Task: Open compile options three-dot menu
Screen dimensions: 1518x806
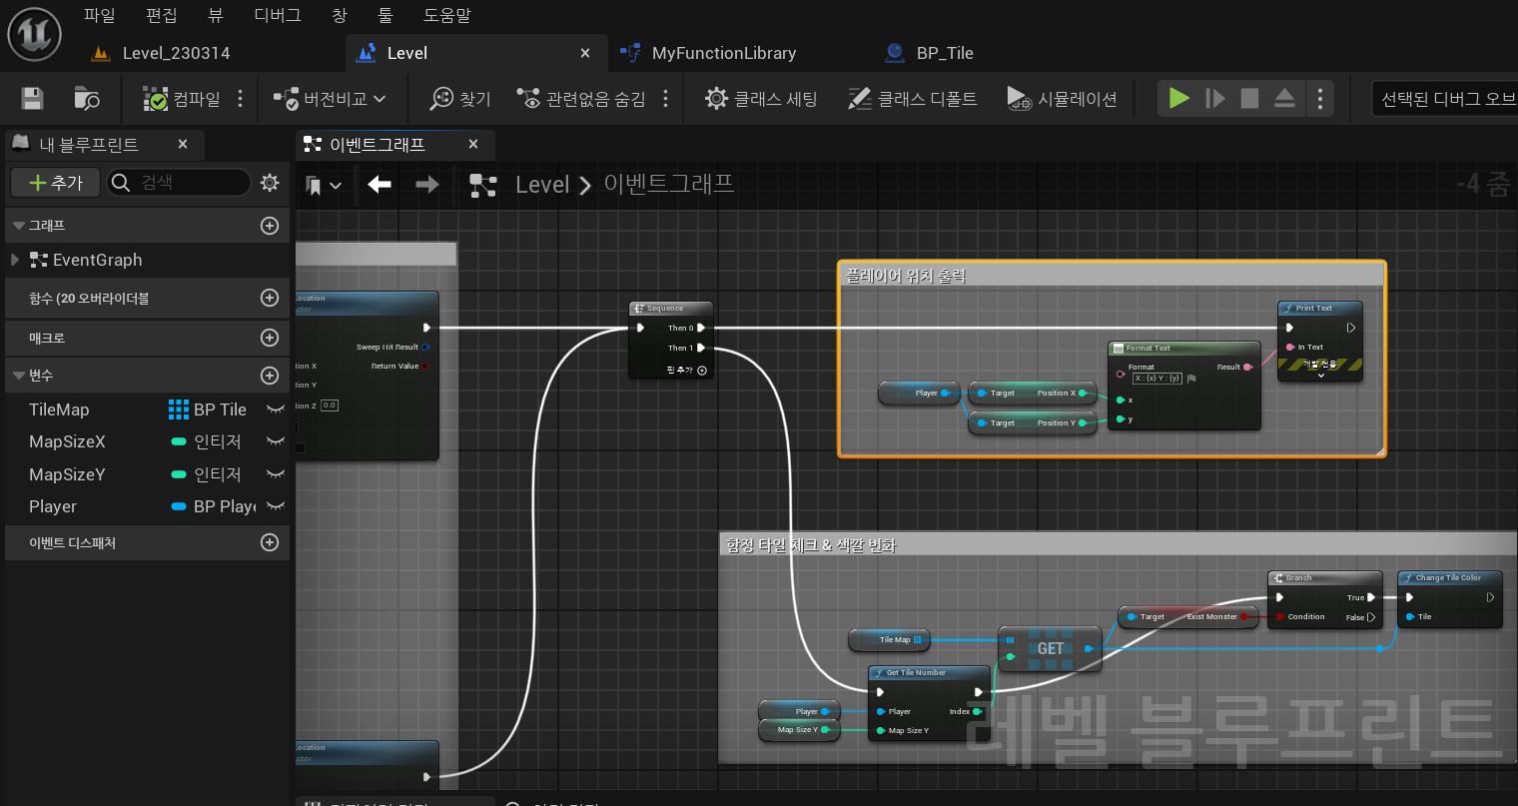Action: click(241, 99)
